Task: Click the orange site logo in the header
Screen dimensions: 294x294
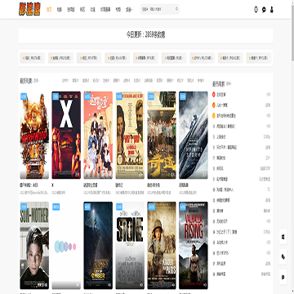Action: [x=29, y=9]
